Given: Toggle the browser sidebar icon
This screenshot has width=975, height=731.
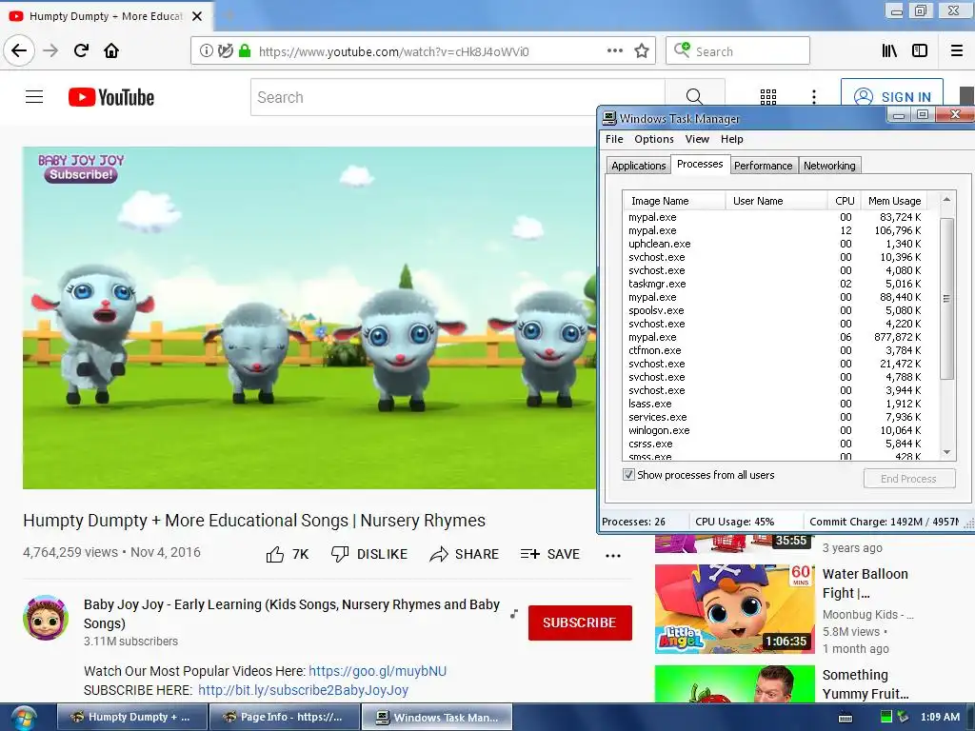Looking at the screenshot, I should point(920,51).
